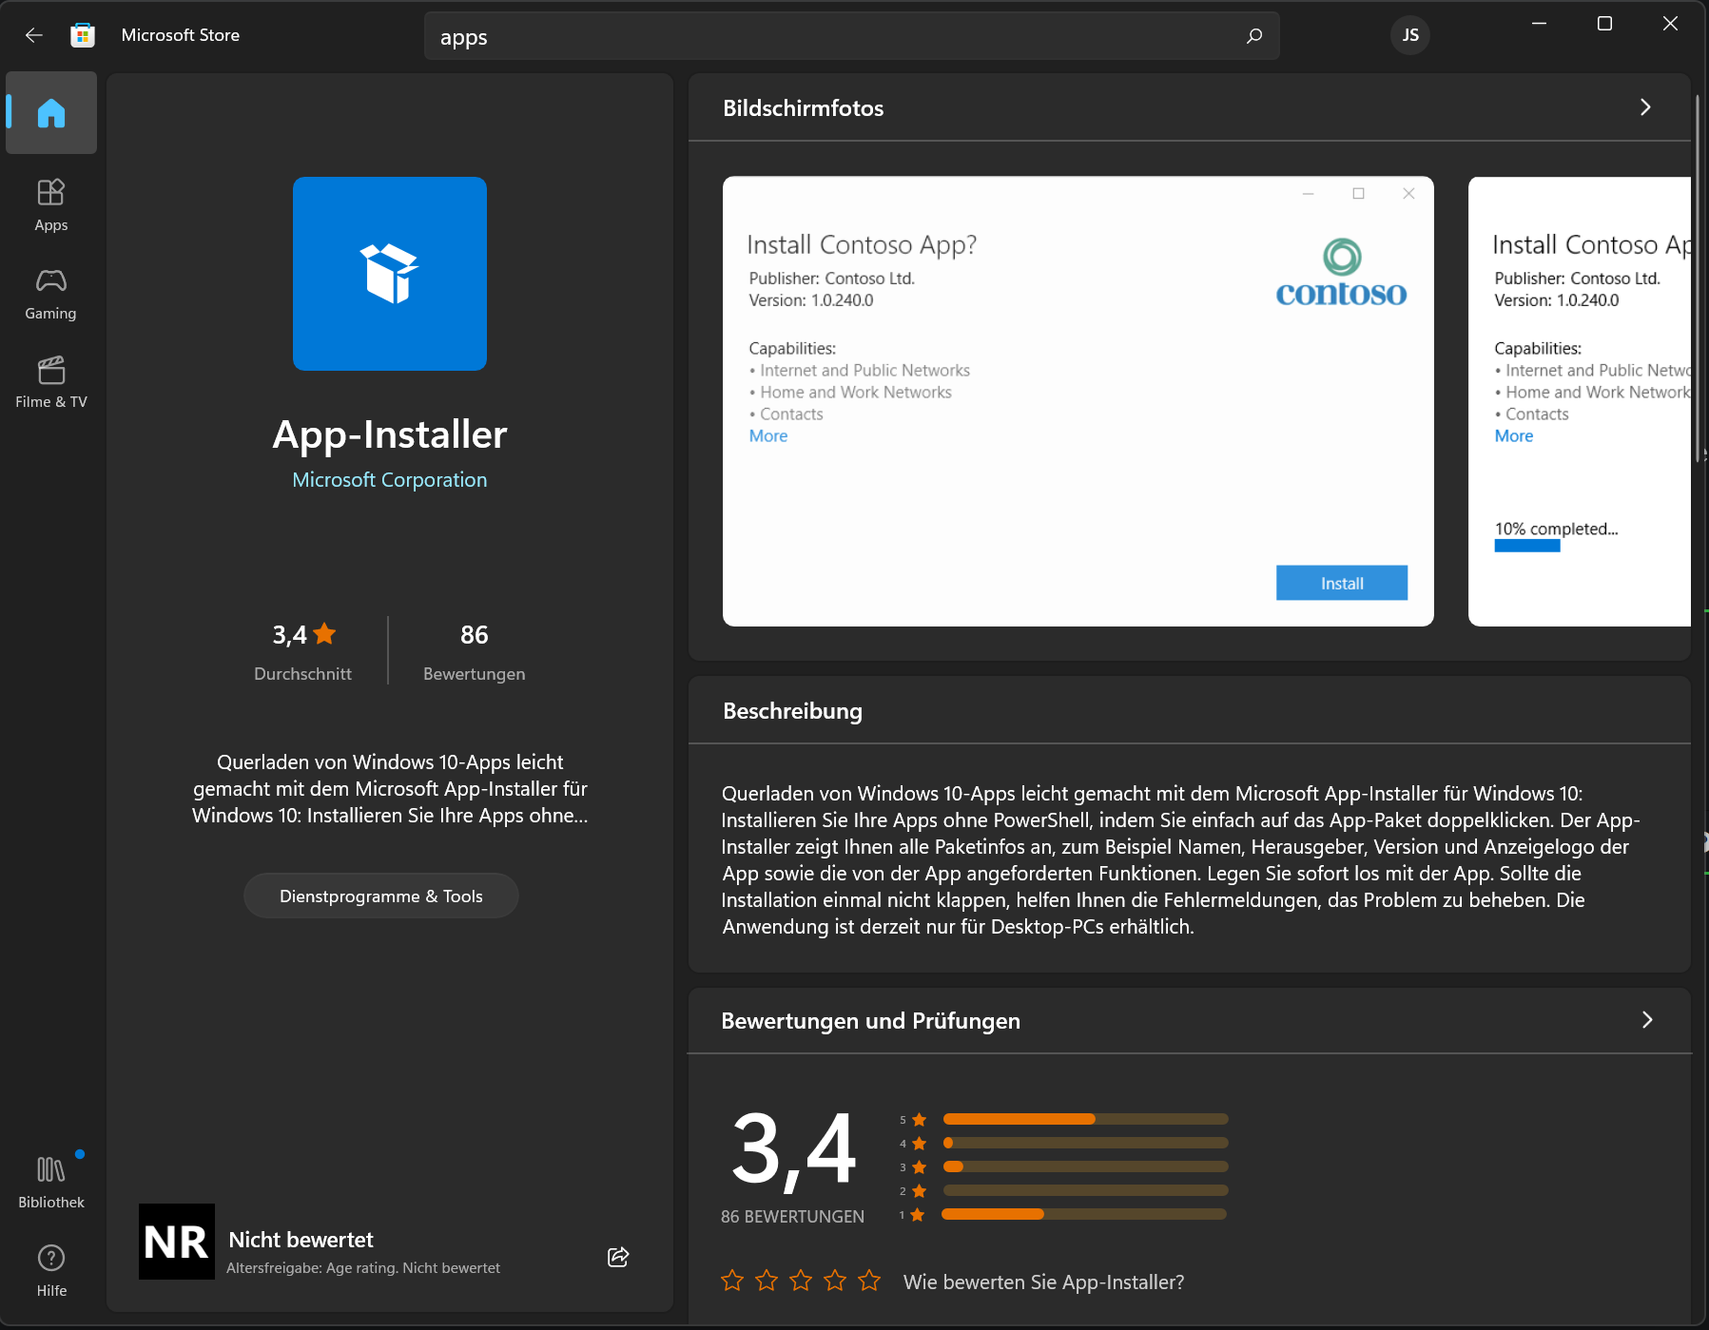The height and width of the screenshot is (1330, 1709).
Task: Click the 1-star rating bar
Action: click(x=1085, y=1214)
